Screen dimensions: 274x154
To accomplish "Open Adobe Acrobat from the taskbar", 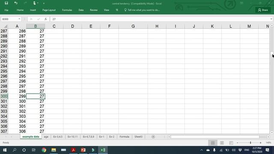I will [73, 150].
